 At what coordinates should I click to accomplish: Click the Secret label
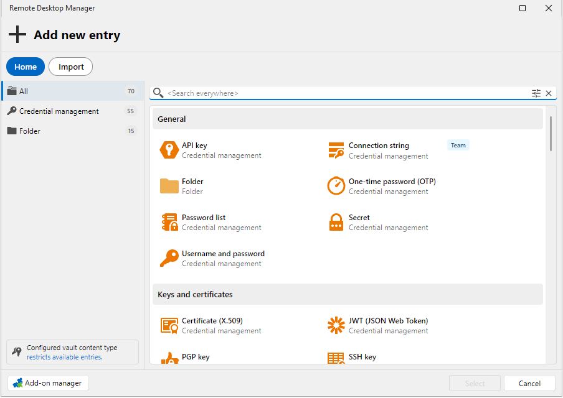click(x=359, y=217)
